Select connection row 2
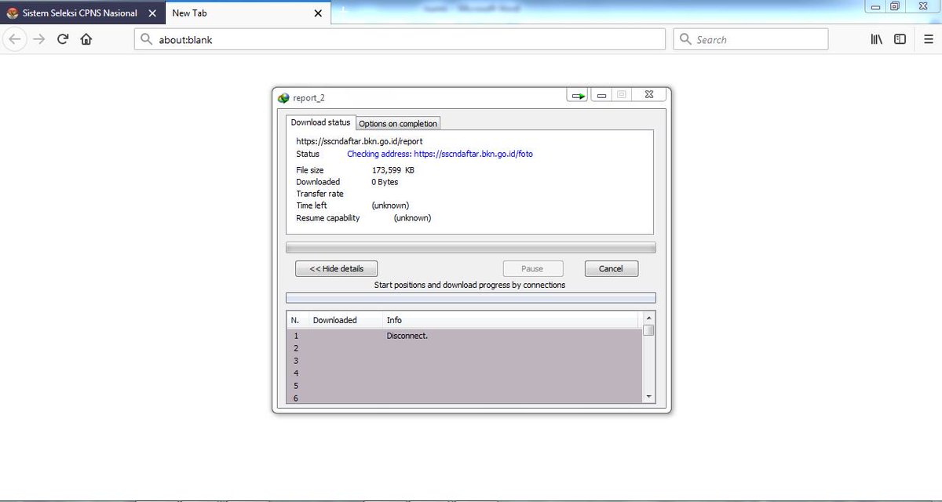942x502 pixels. (x=464, y=348)
